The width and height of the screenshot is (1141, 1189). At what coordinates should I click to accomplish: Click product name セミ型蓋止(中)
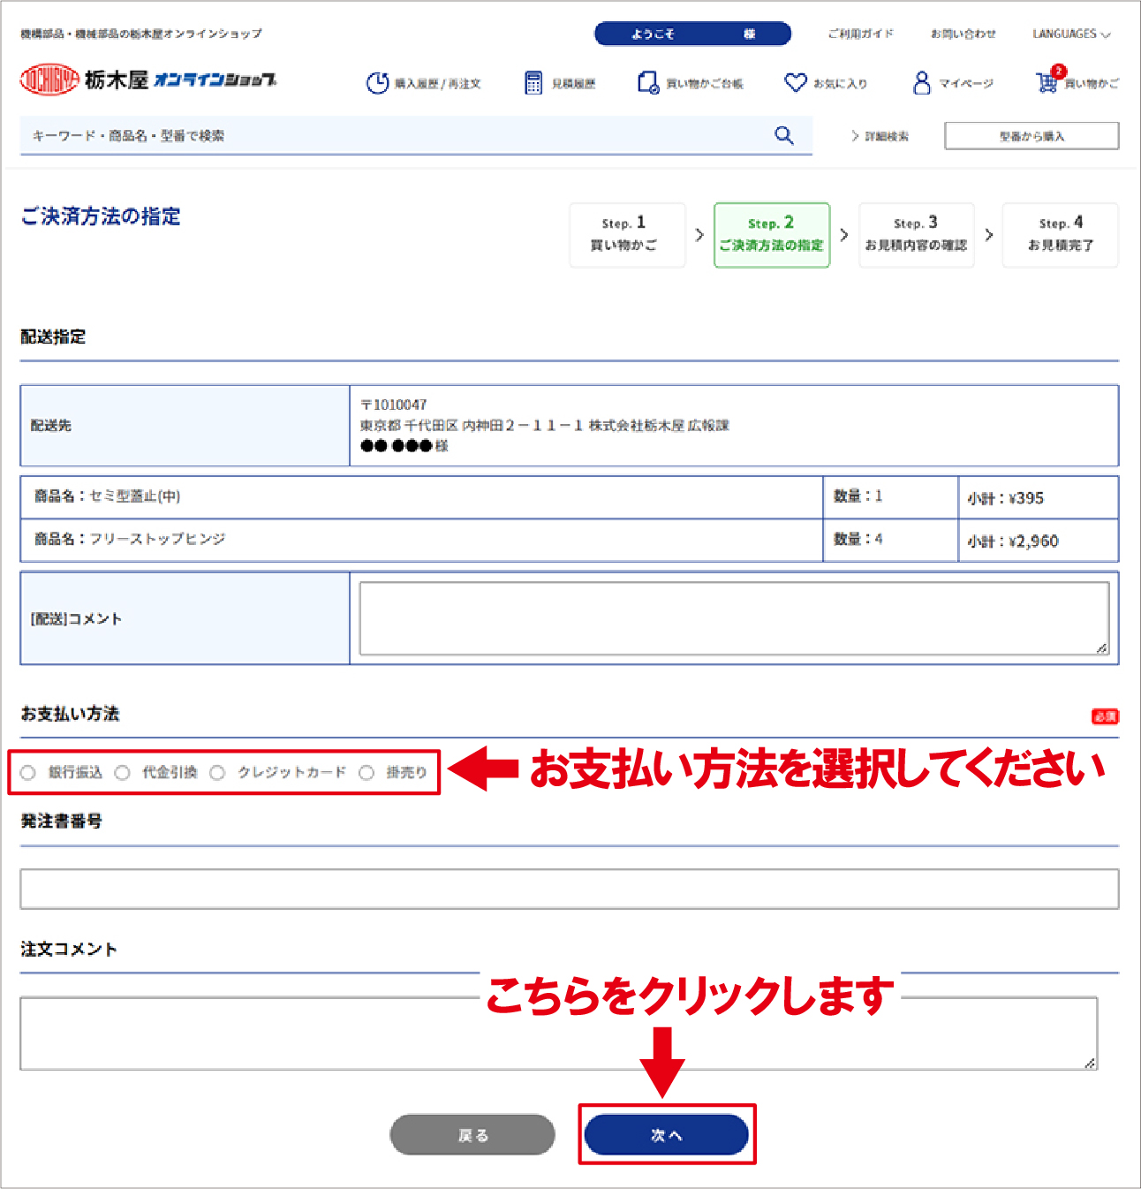click(x=135, y=496)
